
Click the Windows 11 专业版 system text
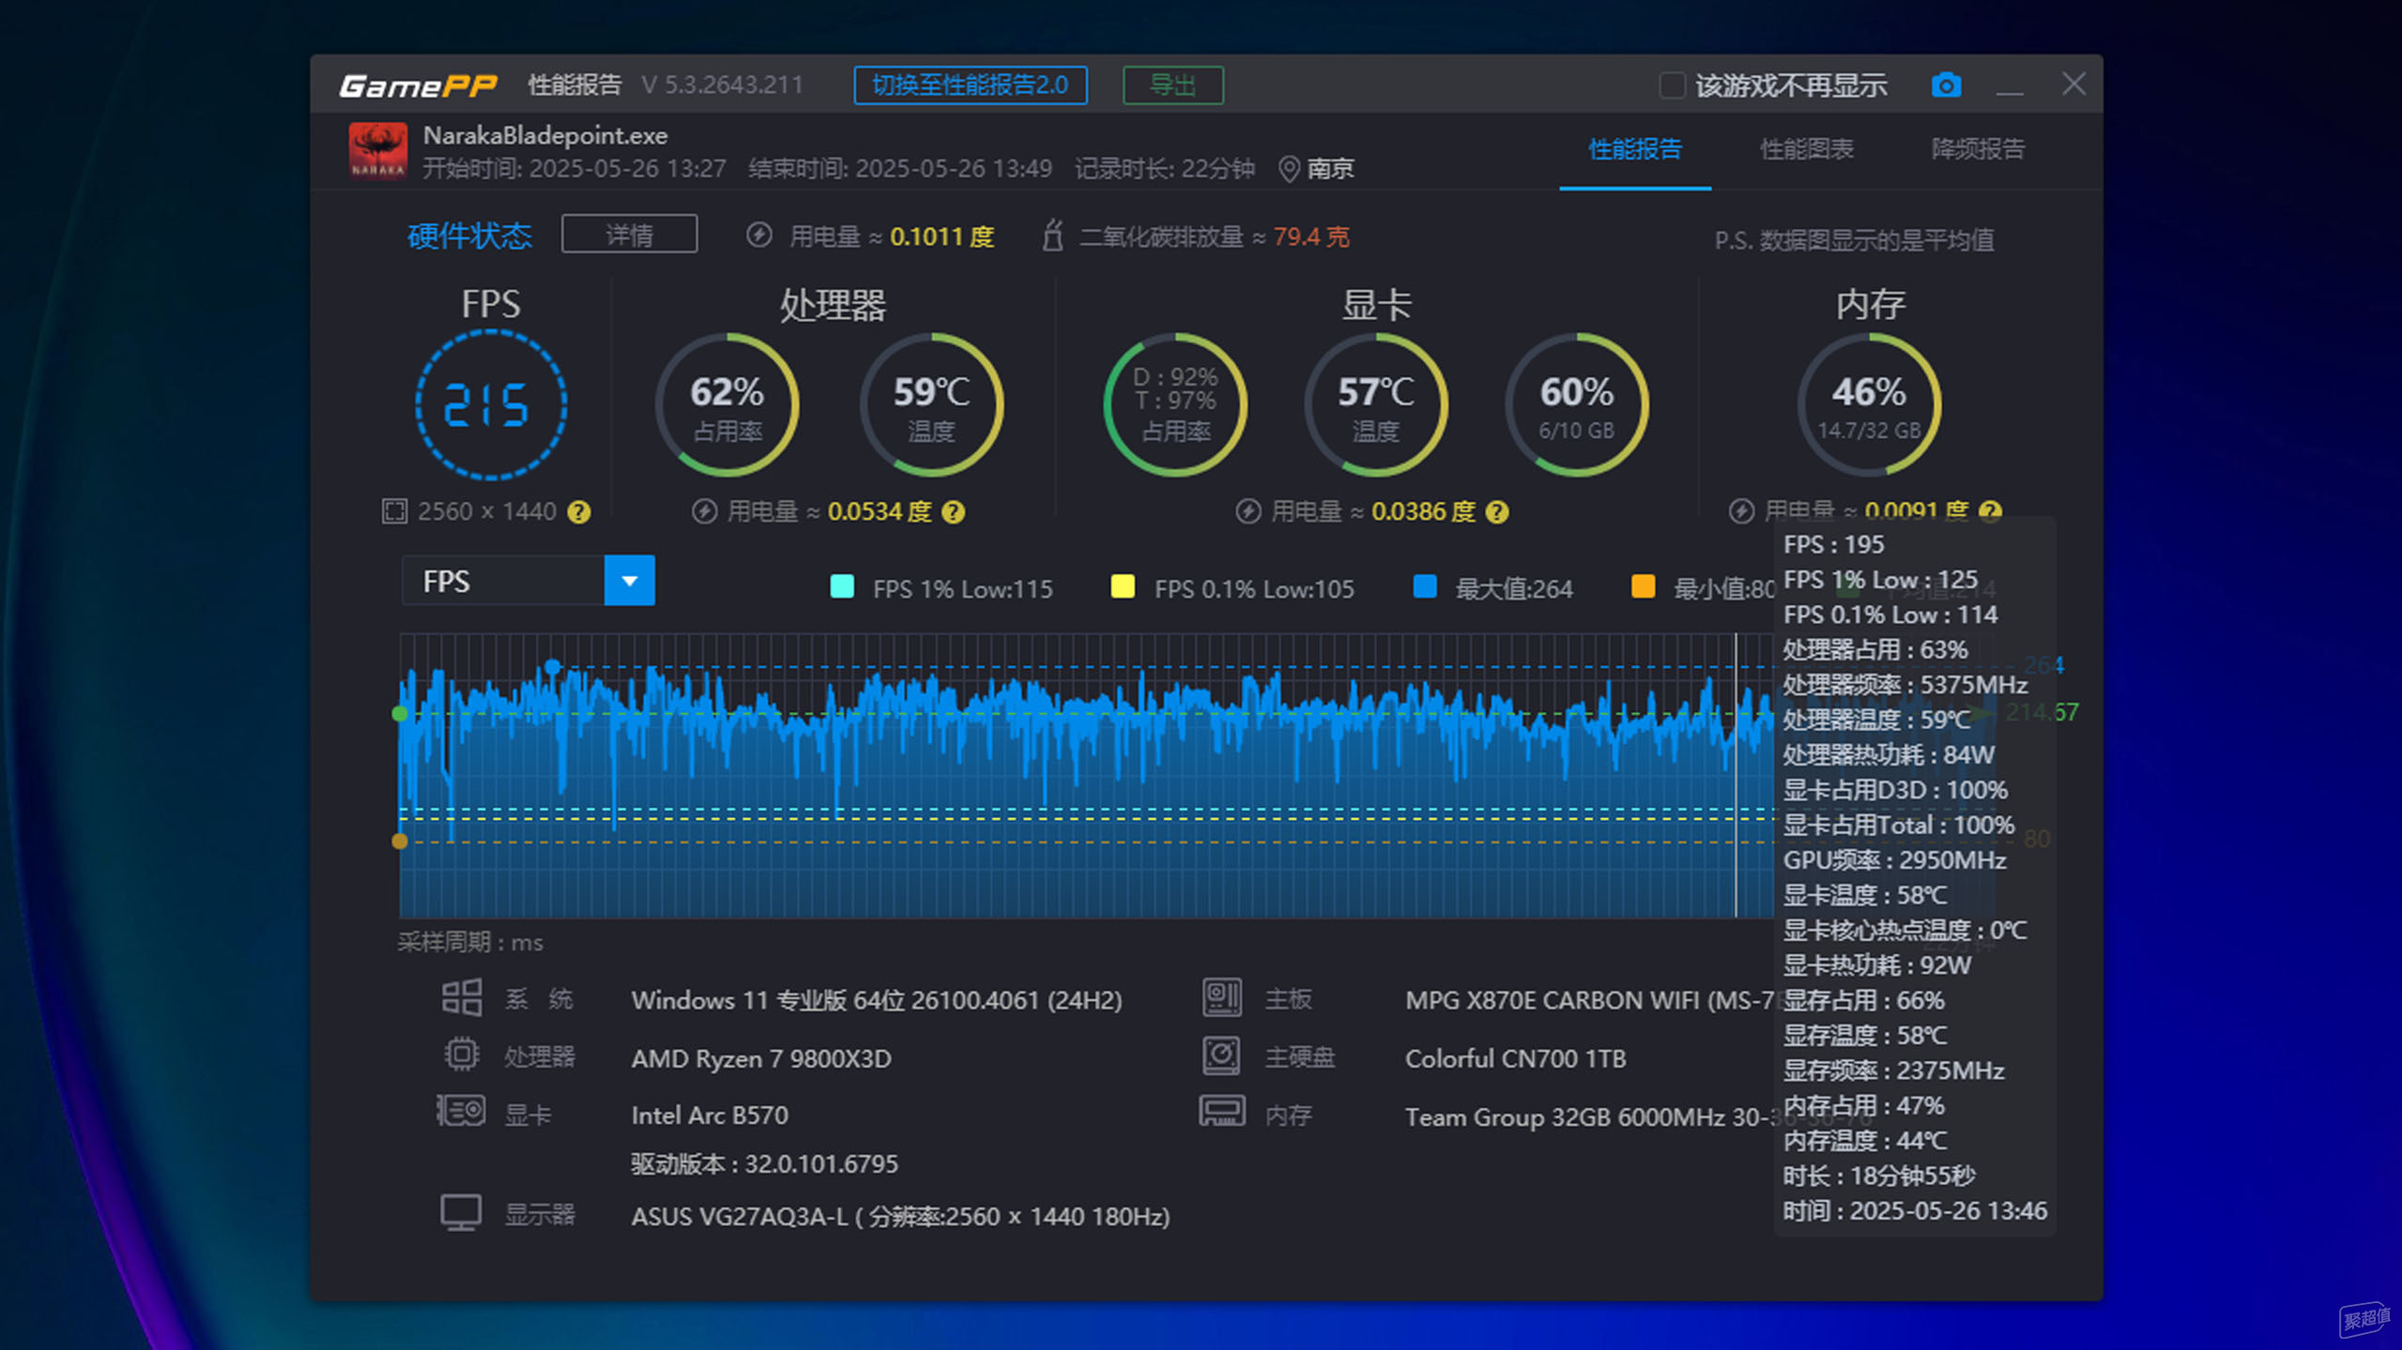click(877, 1000)
